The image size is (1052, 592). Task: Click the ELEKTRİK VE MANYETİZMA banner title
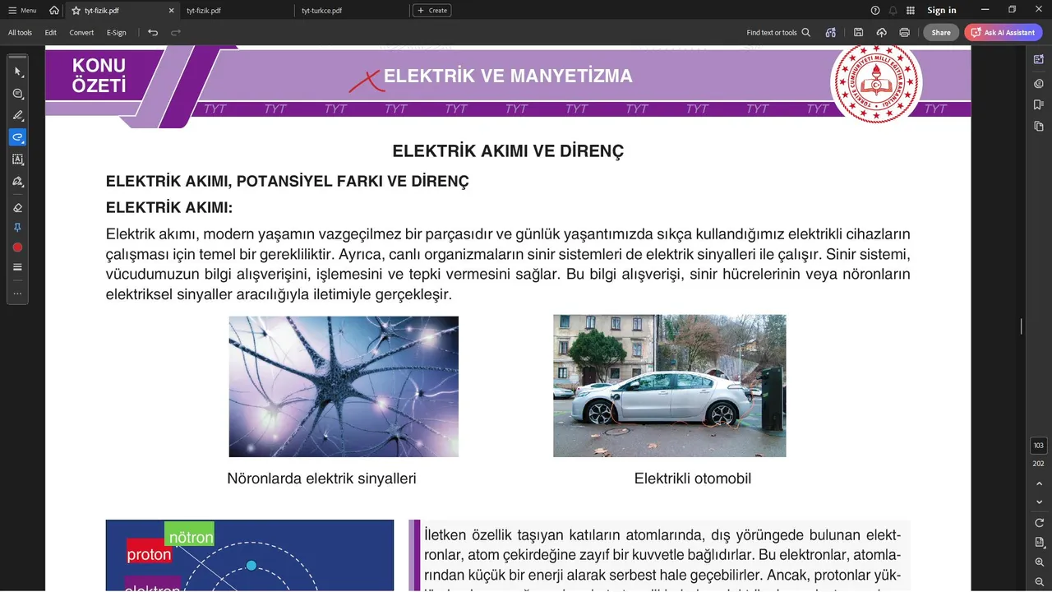[x=508, y=76]
